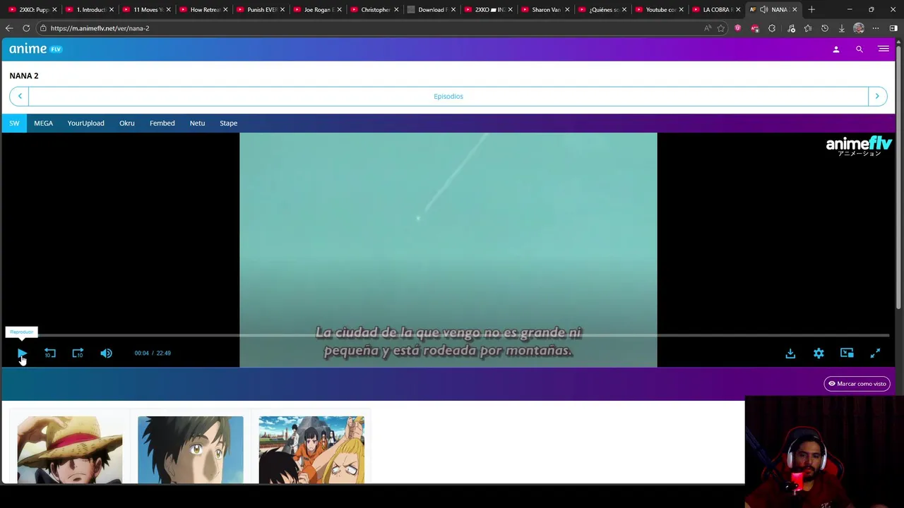904x508 pixels.
Task: Add this page to favorites star
Action: [x=721, y=28]
